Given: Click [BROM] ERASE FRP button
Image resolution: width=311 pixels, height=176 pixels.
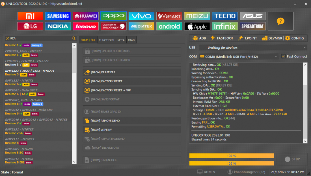Looking at the screenshot, I should [132, 72].
